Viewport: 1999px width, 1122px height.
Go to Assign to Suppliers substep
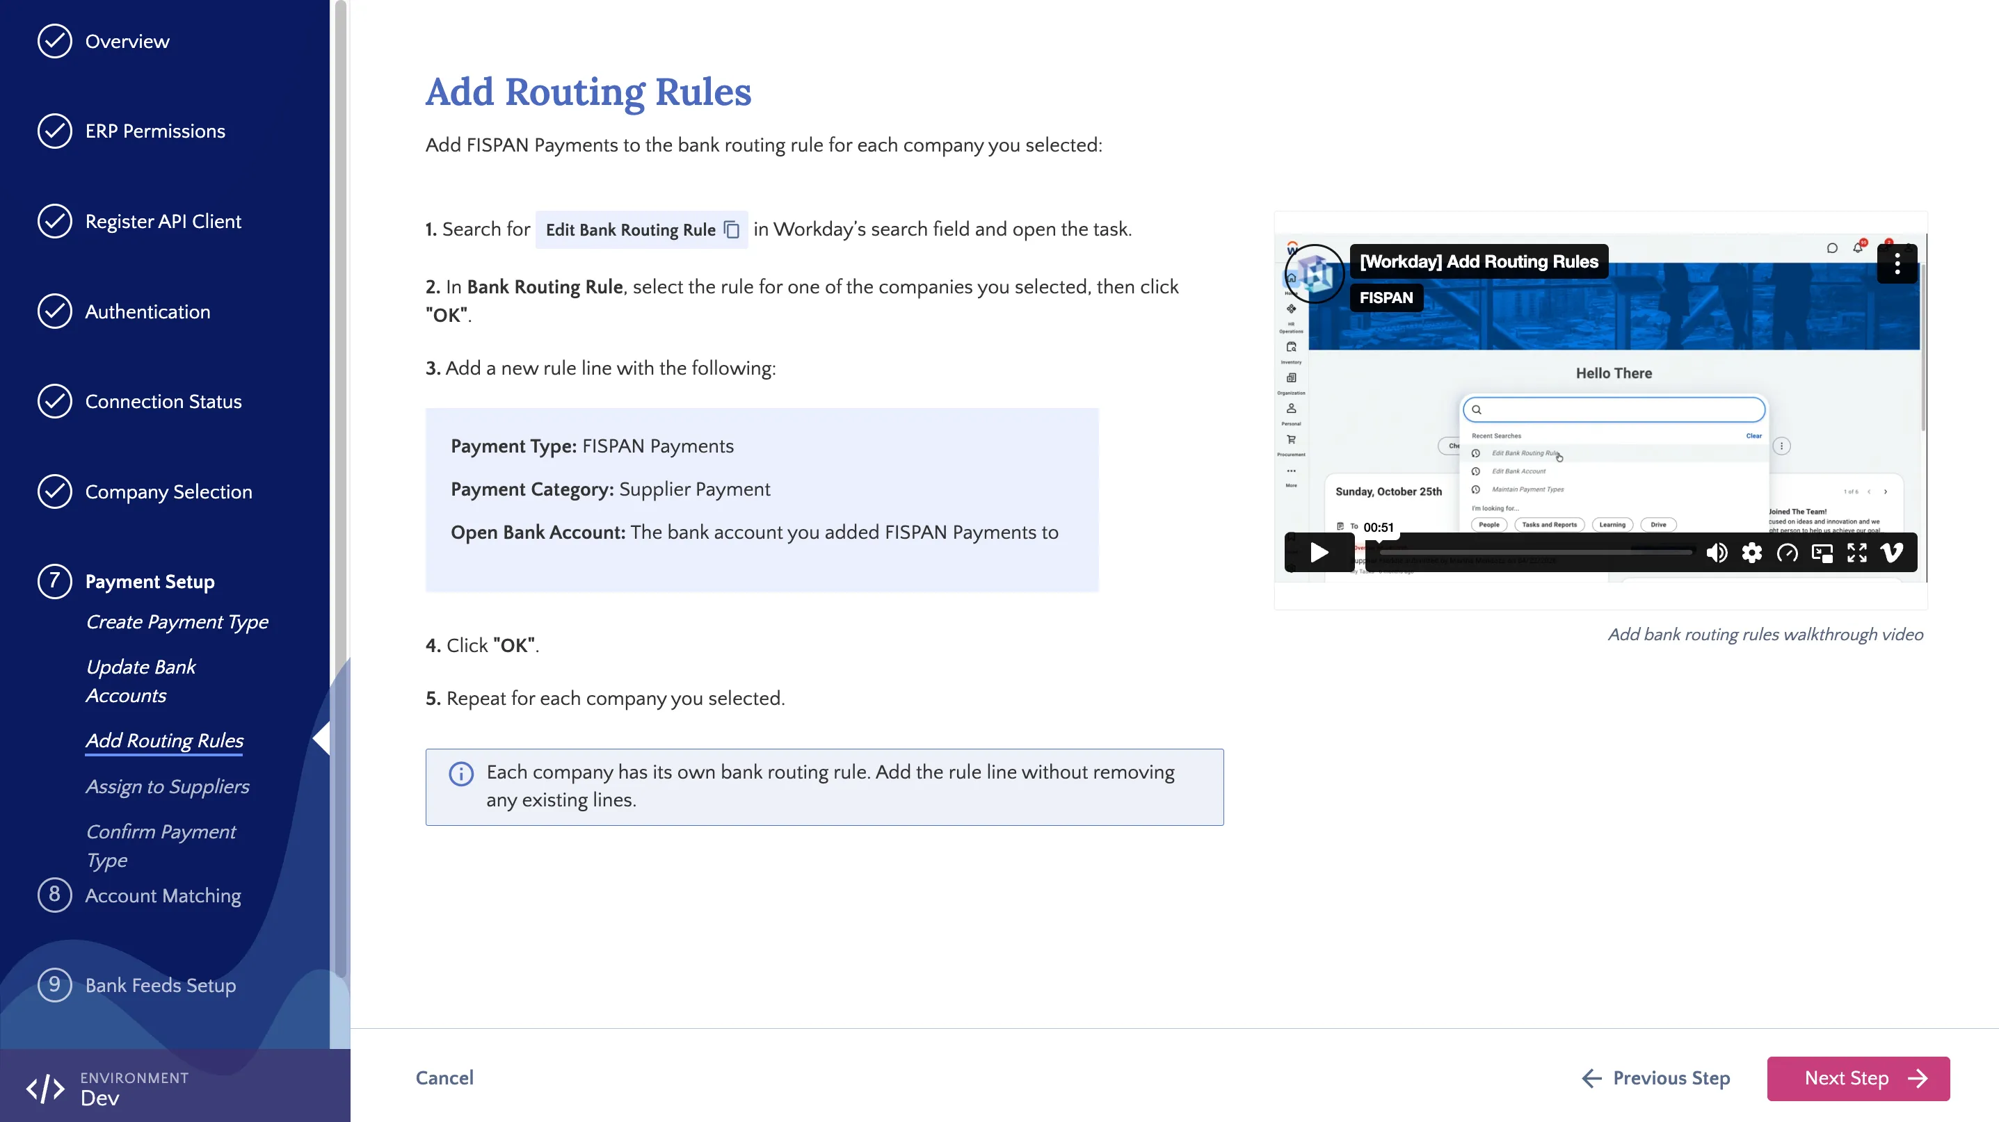168,786
